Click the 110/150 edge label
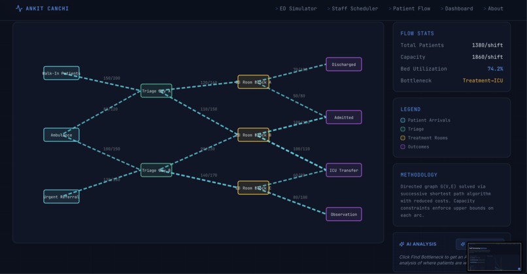 click(209, 109)
